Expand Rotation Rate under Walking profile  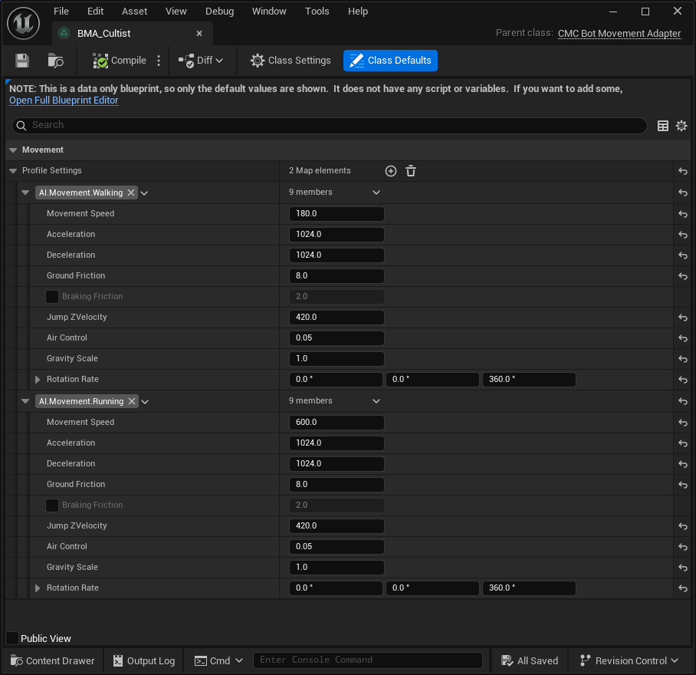click(37, 379)
